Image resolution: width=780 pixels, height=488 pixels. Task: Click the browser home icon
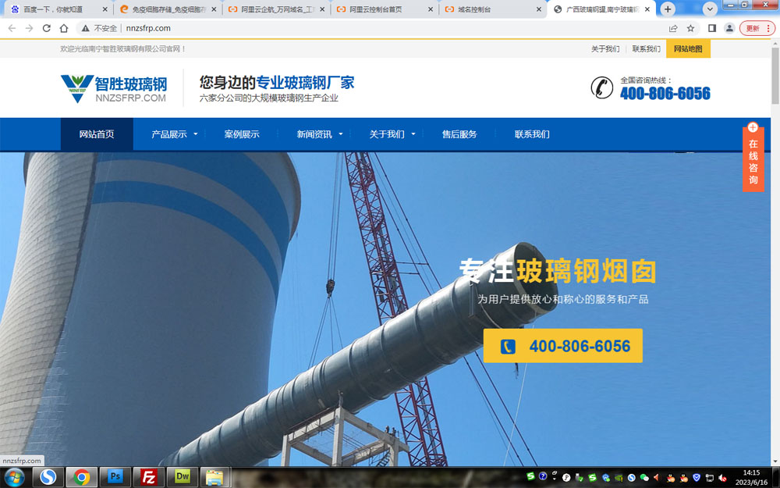64,28
